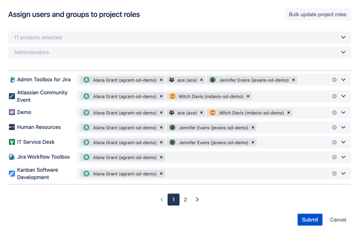The image size is (359, 234).
Task: Click the IT Service Desk project icon
Action: [12, 142]
